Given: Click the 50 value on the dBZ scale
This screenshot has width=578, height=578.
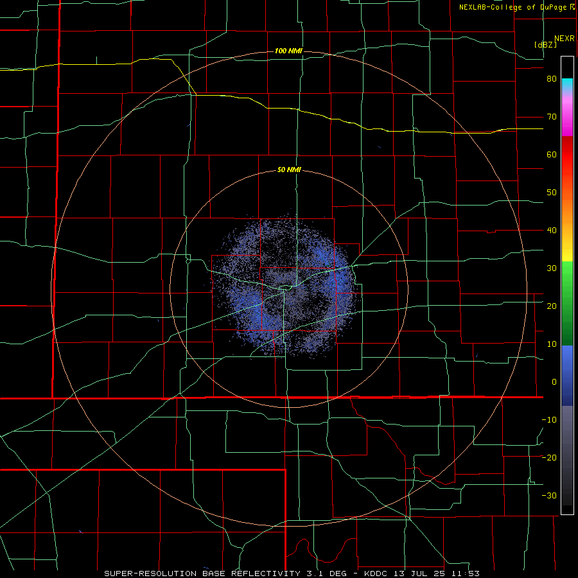Looking at the screenshot, I should click(x=552, y=193).
